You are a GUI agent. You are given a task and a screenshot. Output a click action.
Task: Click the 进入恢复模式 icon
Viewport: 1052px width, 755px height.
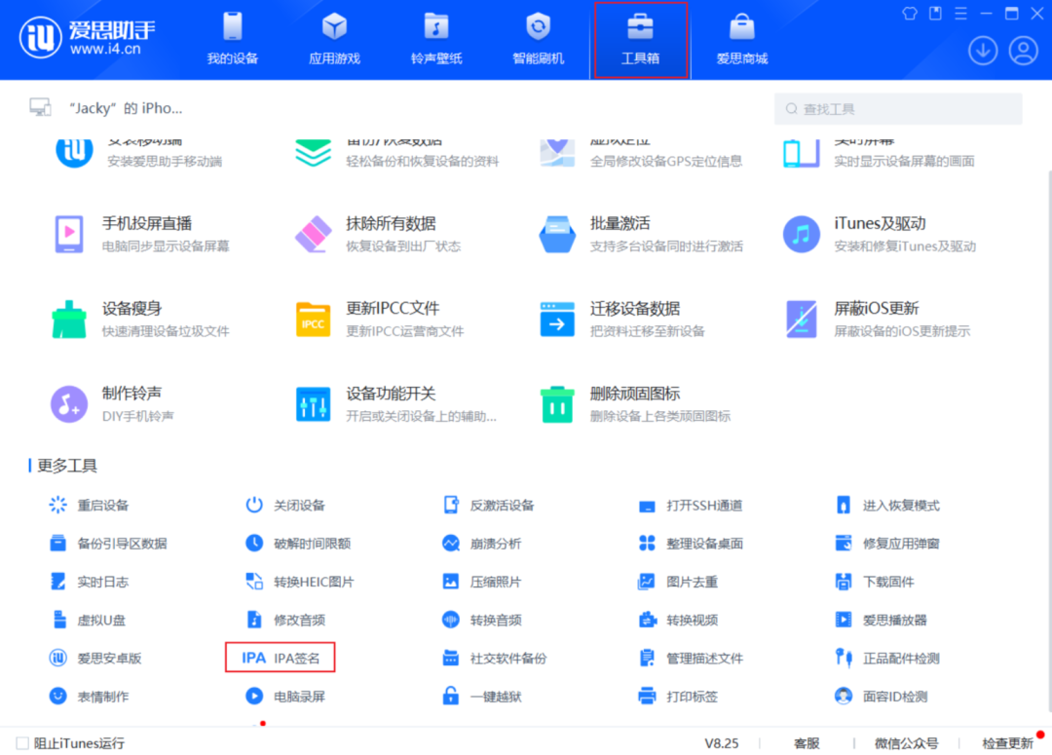[844, 505]
